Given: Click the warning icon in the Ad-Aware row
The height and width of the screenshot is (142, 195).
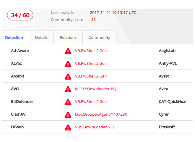Looking at the screenshot, I should click(x=68, y=51).
